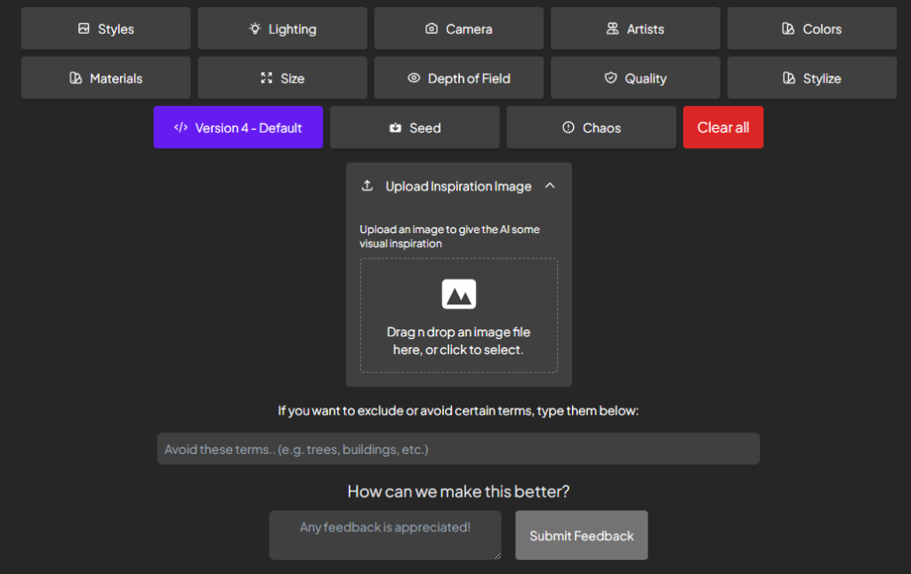Click the 'Upload an image to give the AI' text
Viewport: 911px width, 574px height.
click(449, 237)
